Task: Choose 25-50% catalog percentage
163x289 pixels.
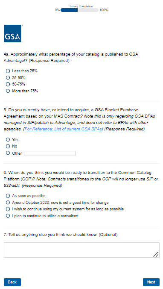Action: pos(8,78)
